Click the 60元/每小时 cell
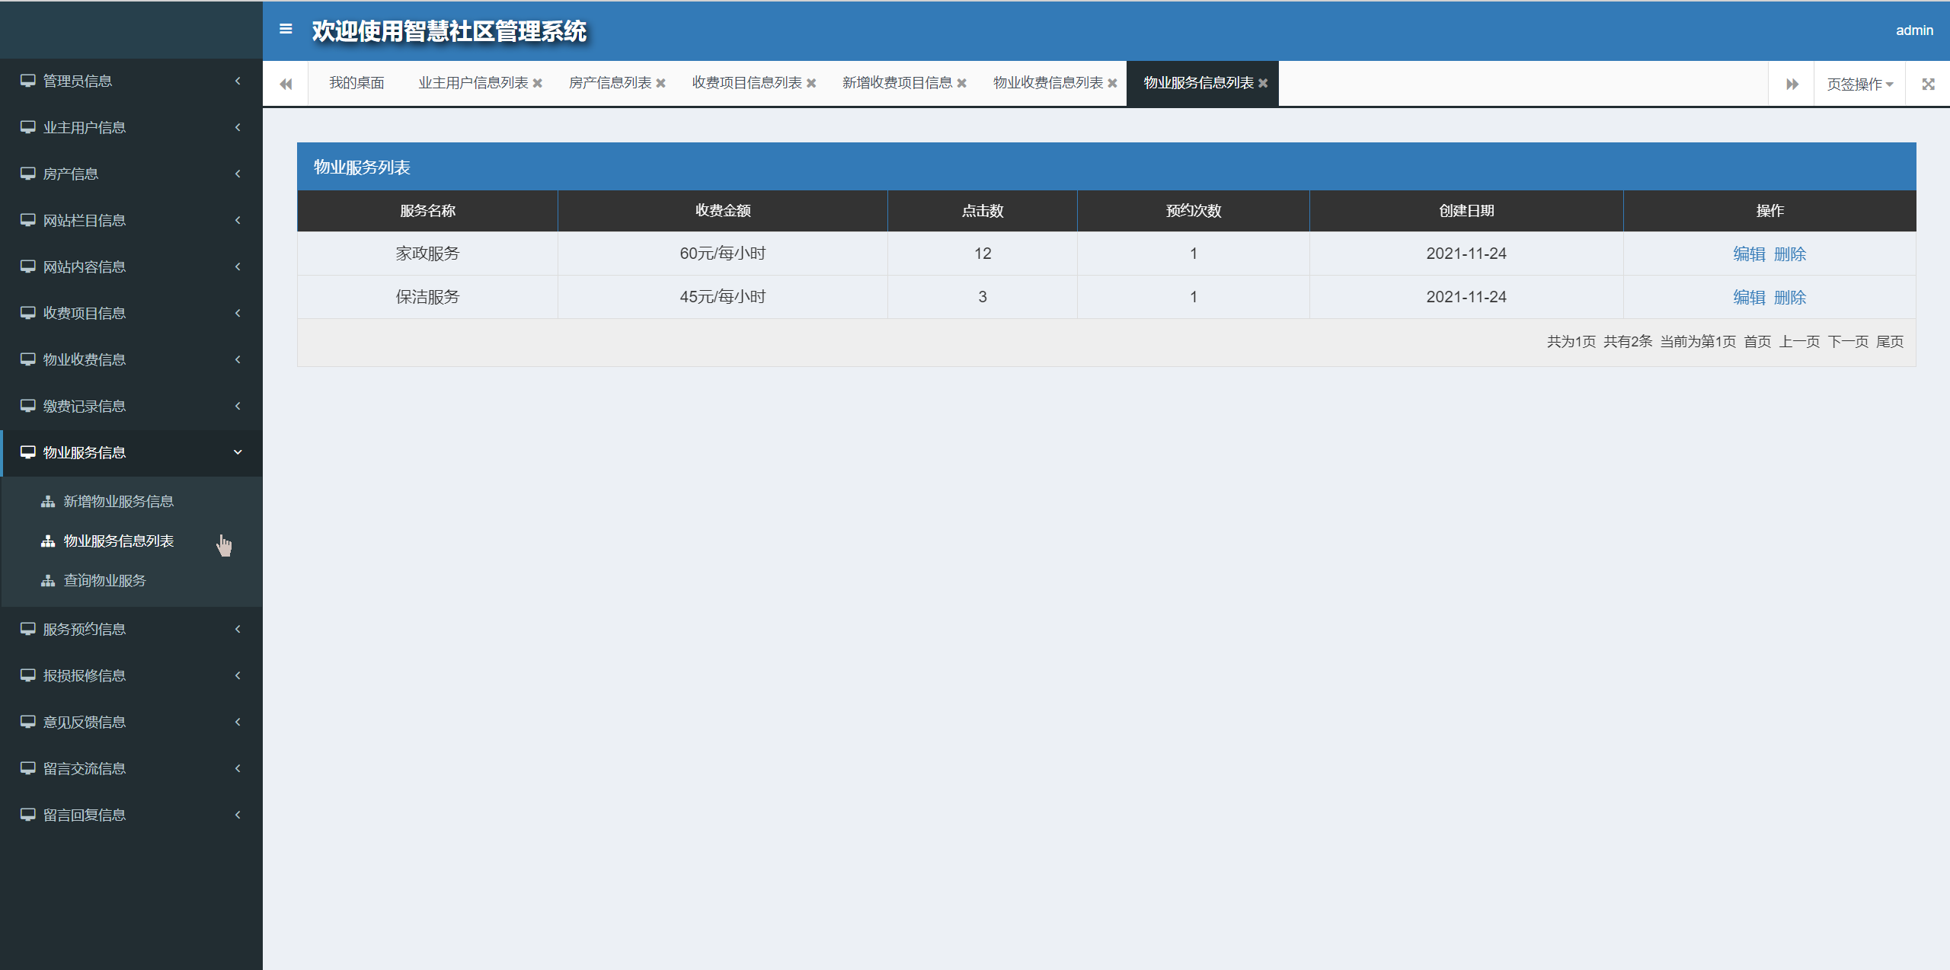The image size is (1950, 970). click(x=723, y=254)
